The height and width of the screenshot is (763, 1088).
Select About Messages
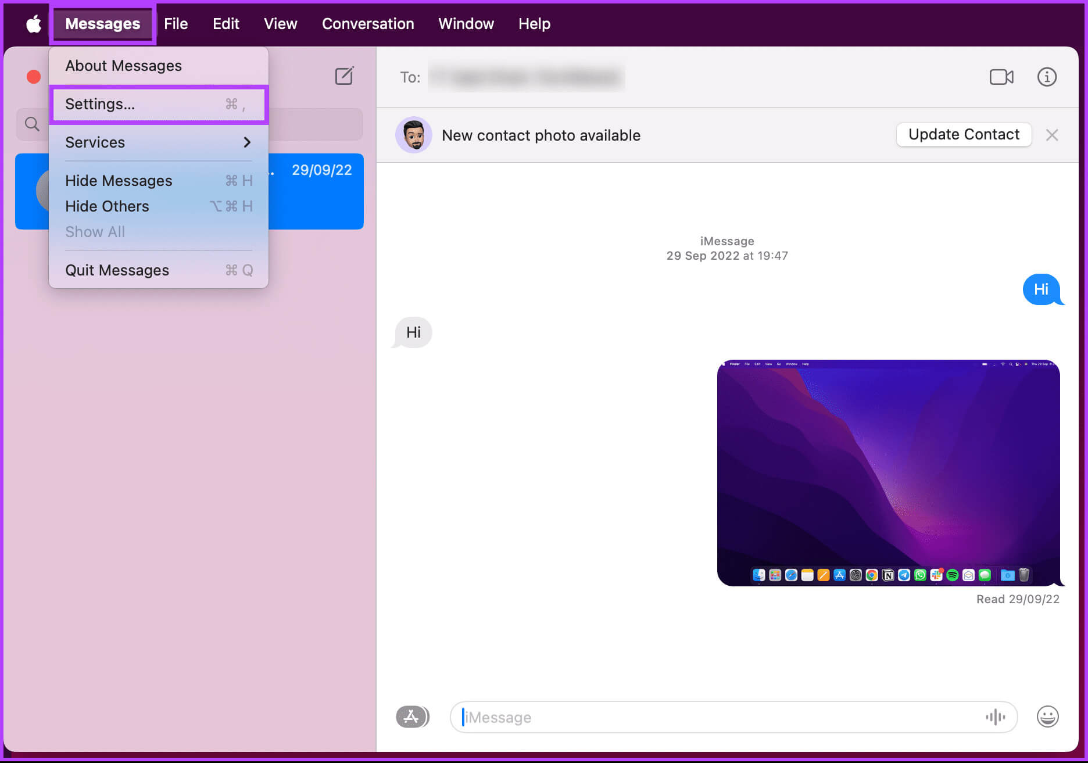(x=159, y=66)
